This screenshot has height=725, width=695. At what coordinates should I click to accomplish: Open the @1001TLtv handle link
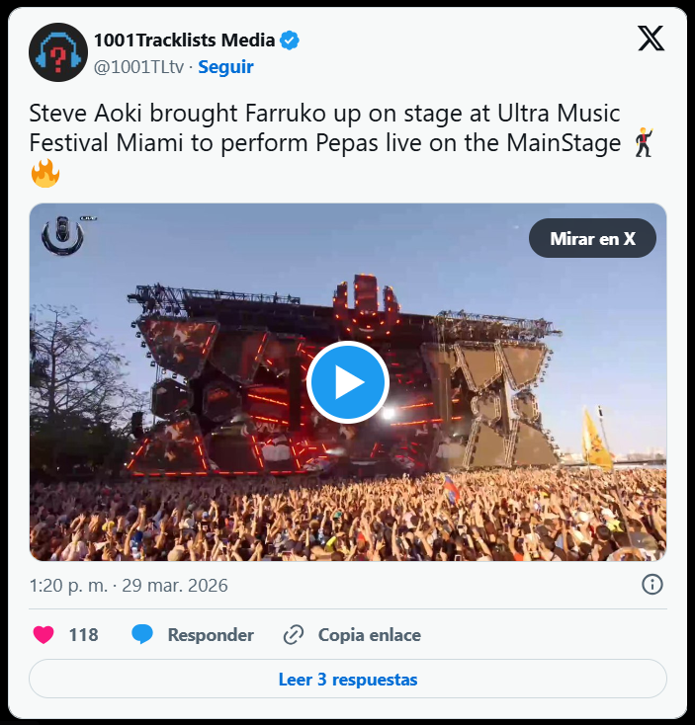coord(138,67)
